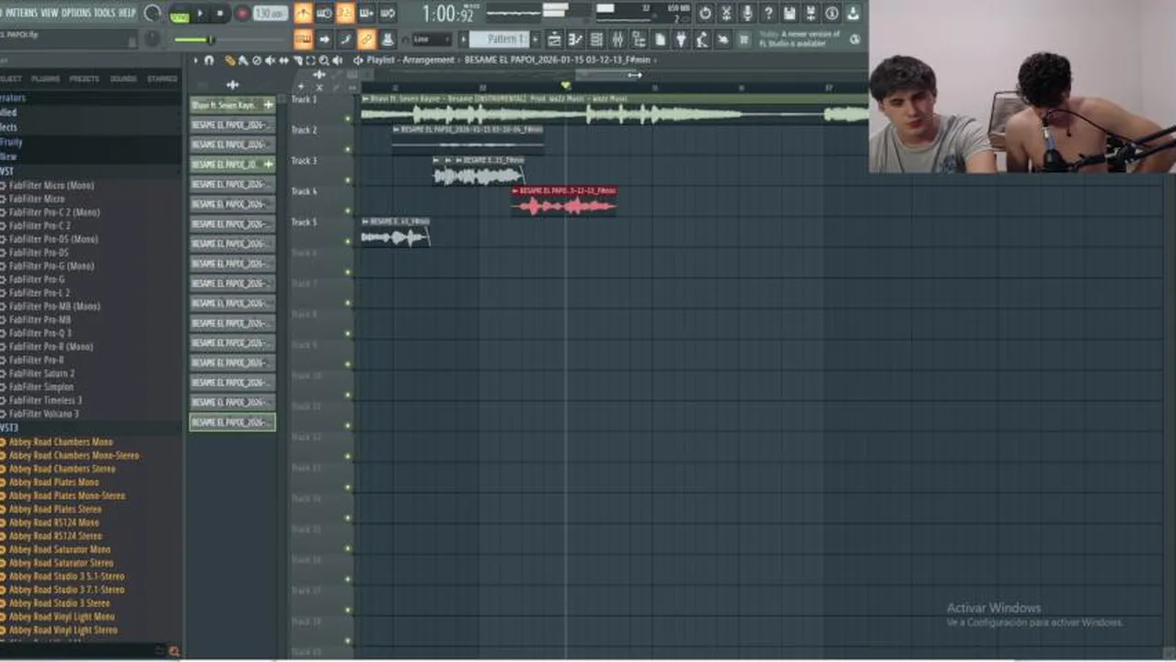The image size is (1176, 662).
Task: Click the question mark help icon
Action: (768, 13)
